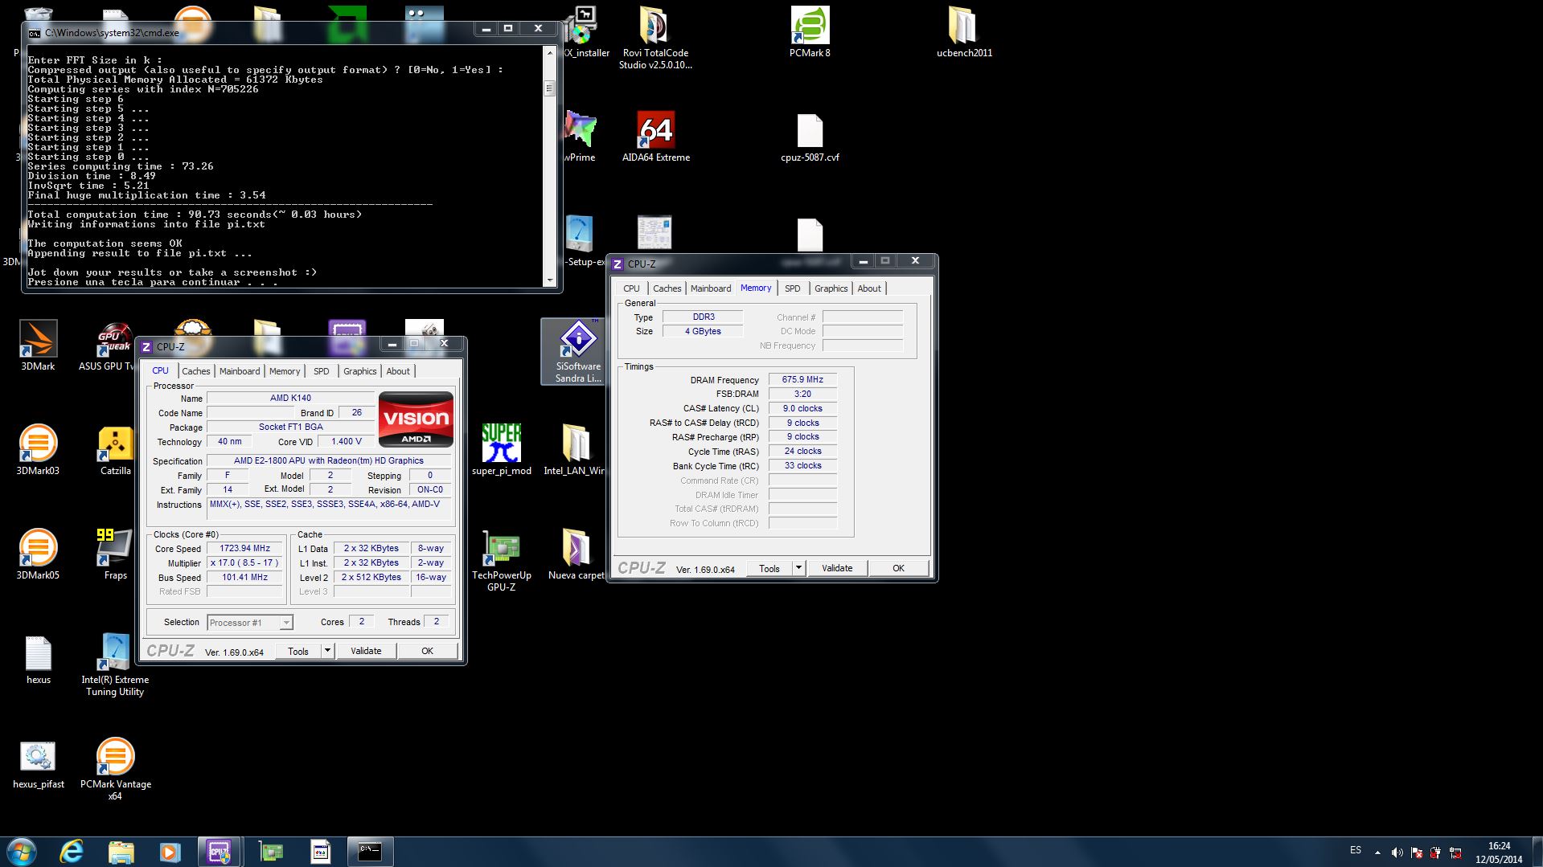
Task: Open the hexus text file icon
Action: tap(38, 659)
